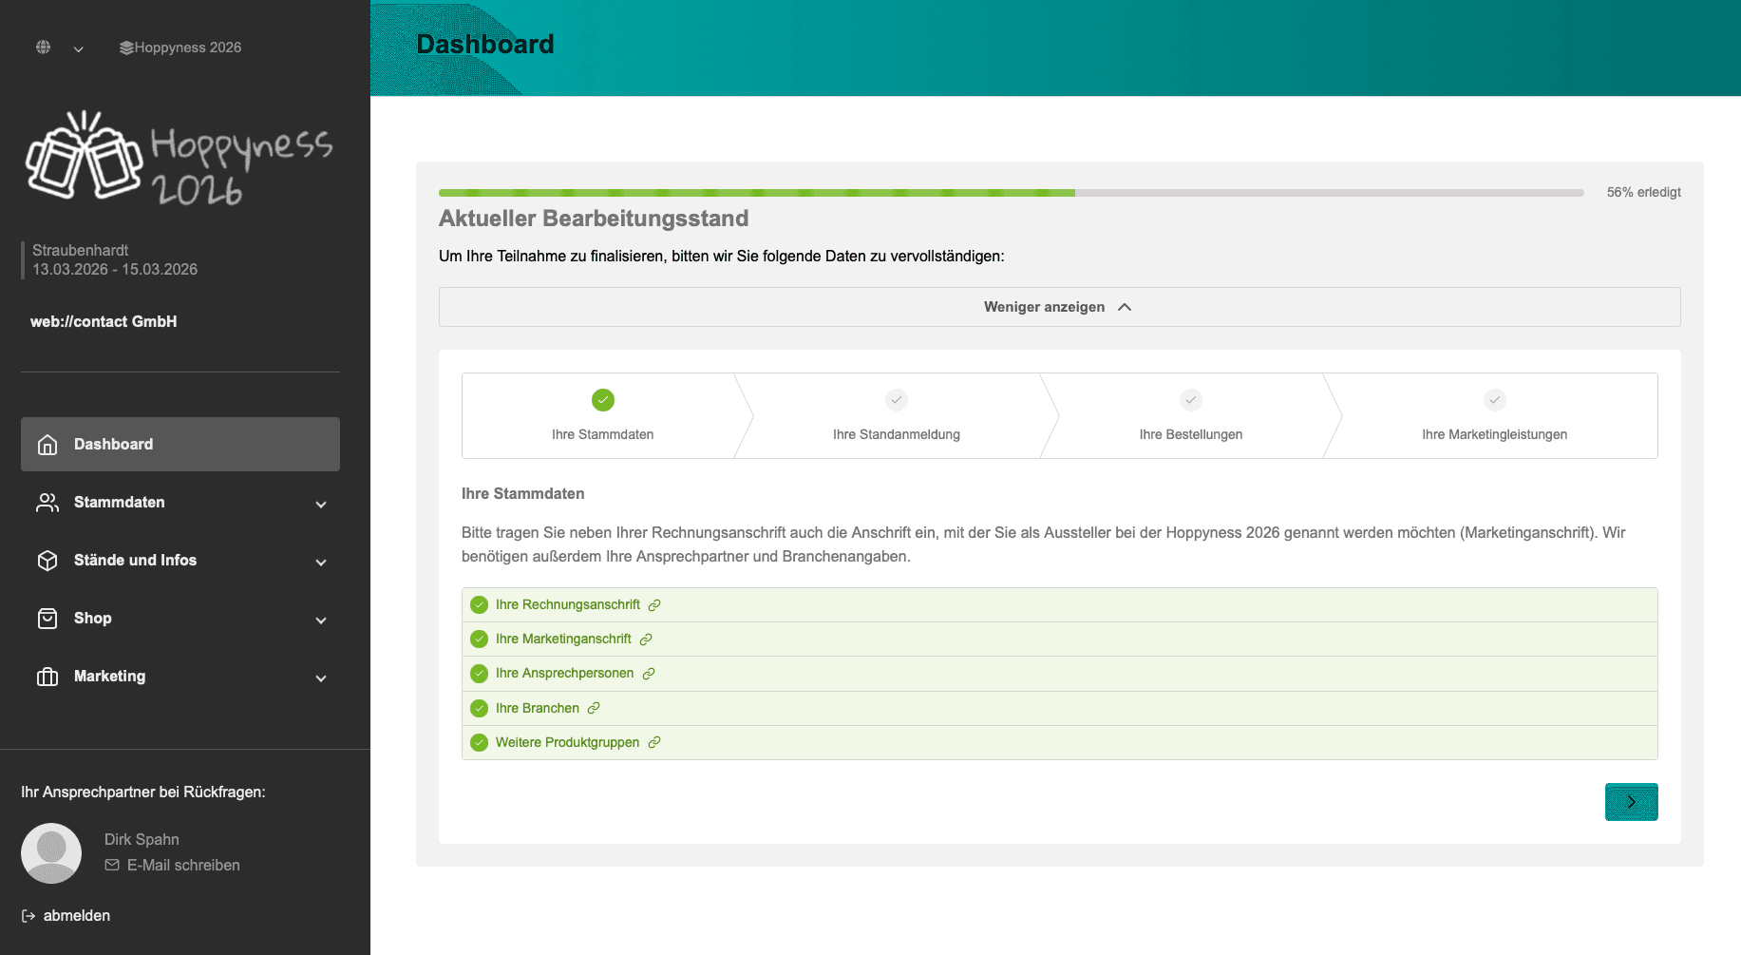Screen dimensions: 1741x955
Task: Click the Dashboard page heading
Action: point(485,44)
